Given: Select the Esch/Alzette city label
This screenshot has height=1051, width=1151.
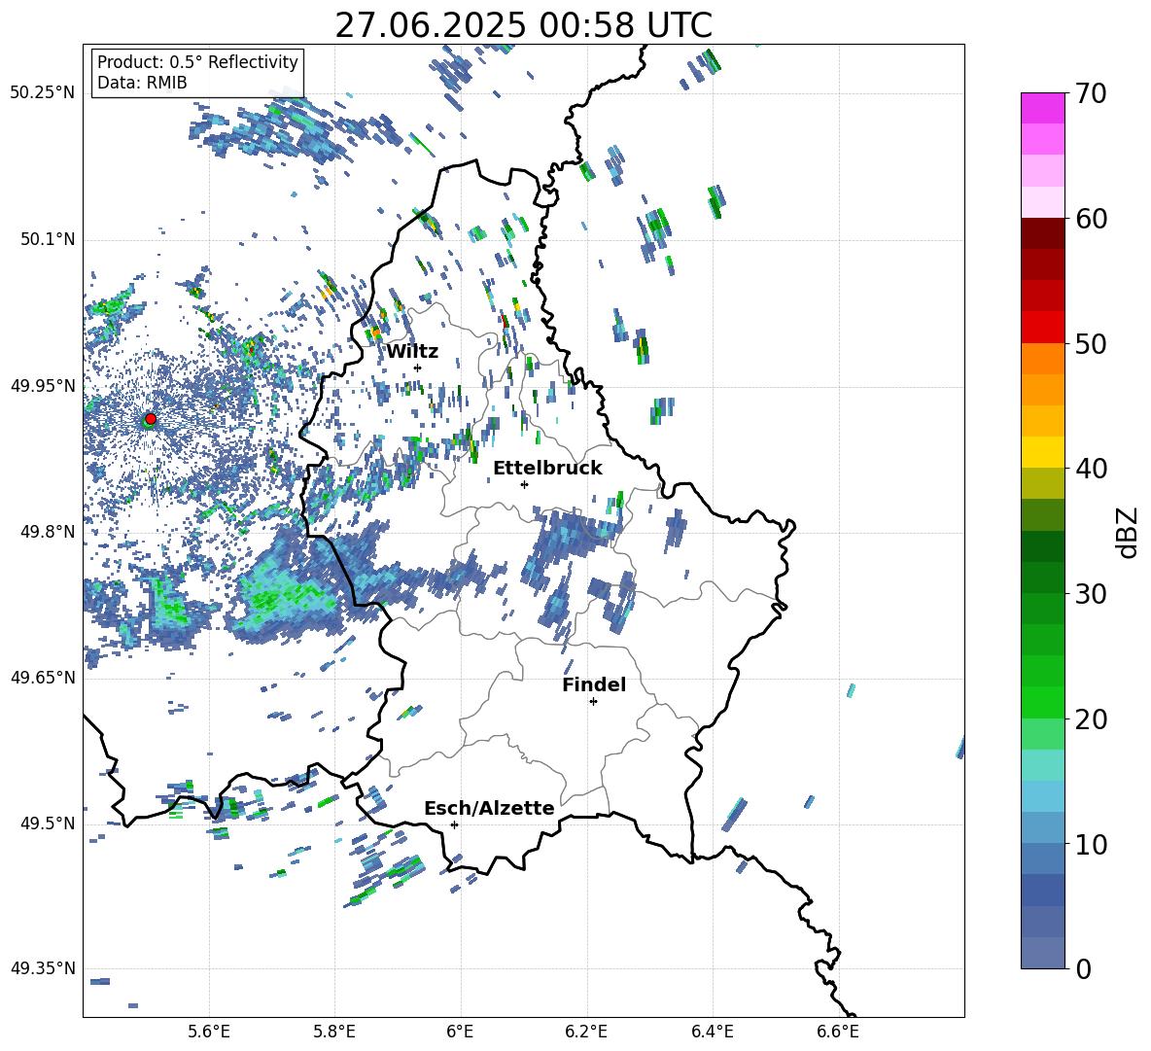Looking at the screenshot, I should 489,808.
